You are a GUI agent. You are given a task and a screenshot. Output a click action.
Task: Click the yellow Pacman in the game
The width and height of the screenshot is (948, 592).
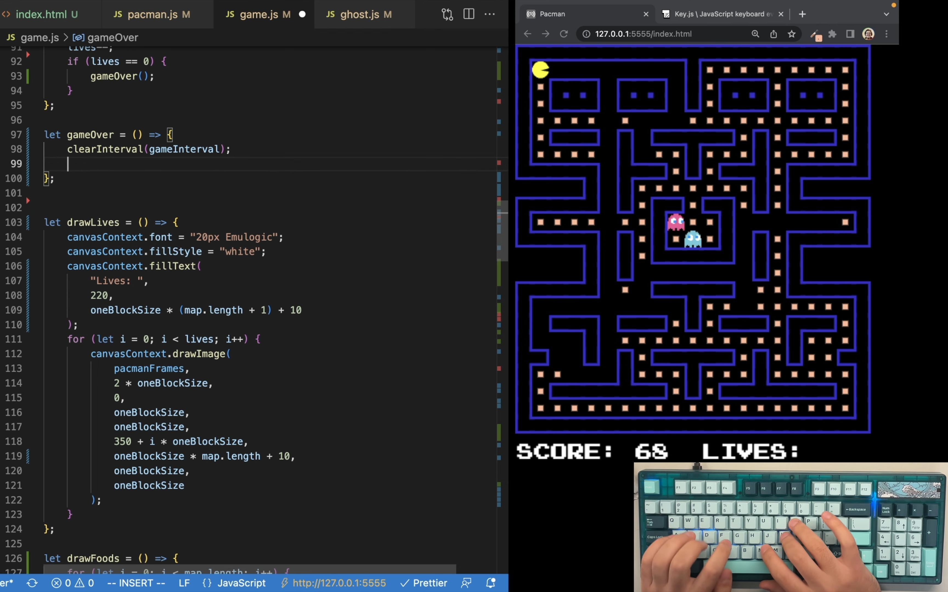(x=540, y=70)
